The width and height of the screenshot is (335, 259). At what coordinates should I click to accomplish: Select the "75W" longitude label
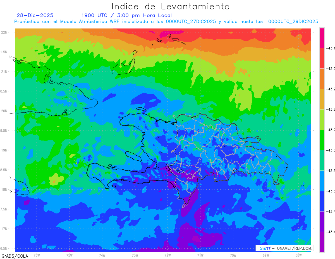click(70, 255)
